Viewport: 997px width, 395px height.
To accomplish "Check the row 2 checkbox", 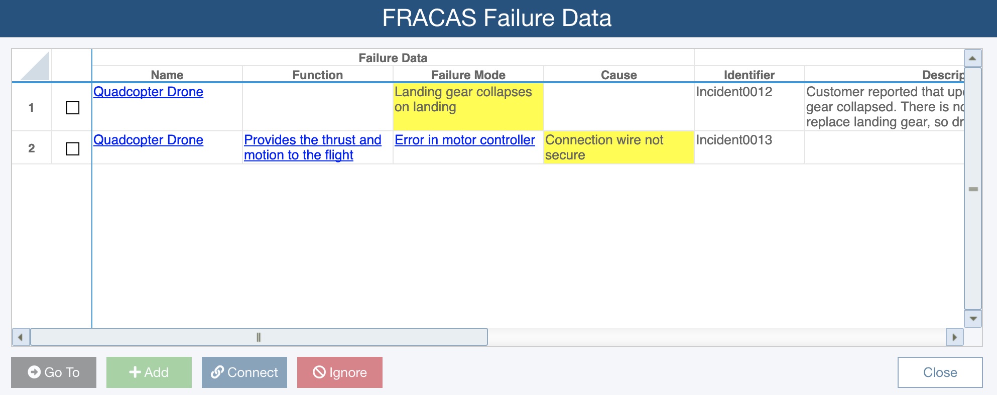I will click(73, 149).
